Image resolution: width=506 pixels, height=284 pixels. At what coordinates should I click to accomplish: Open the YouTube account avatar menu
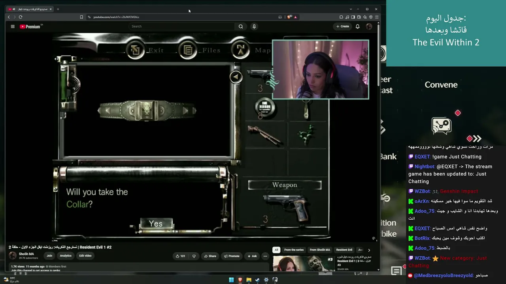pyautogui.click(x=369, y=26)
